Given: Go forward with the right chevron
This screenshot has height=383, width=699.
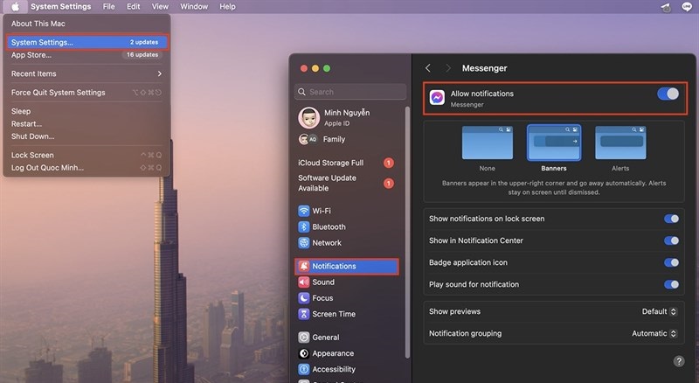Looking at the screenshot, I should (x=448, y=68).
